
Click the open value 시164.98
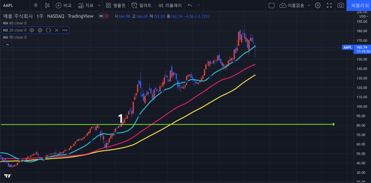point(122,16)
